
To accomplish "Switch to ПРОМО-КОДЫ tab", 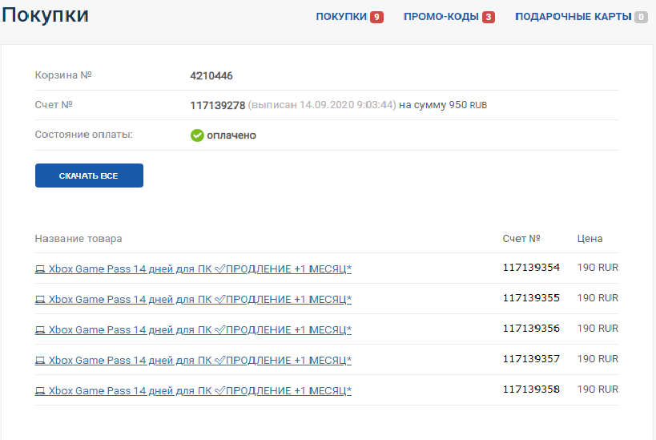I will [x=441, y=17].
